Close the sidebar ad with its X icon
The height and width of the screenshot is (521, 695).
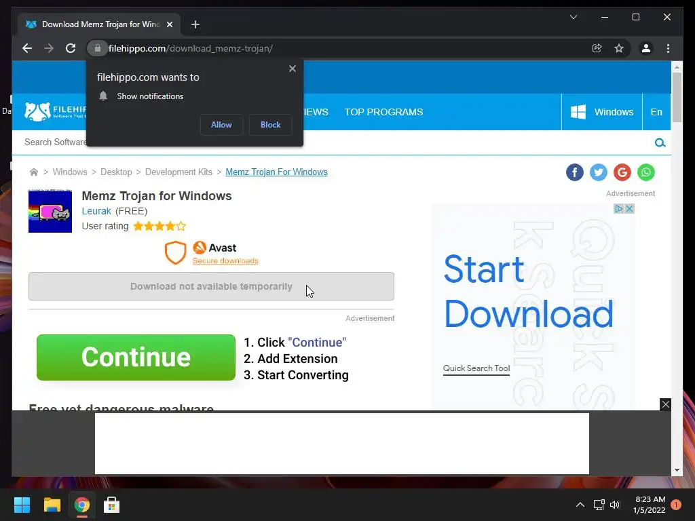point(629,209)
